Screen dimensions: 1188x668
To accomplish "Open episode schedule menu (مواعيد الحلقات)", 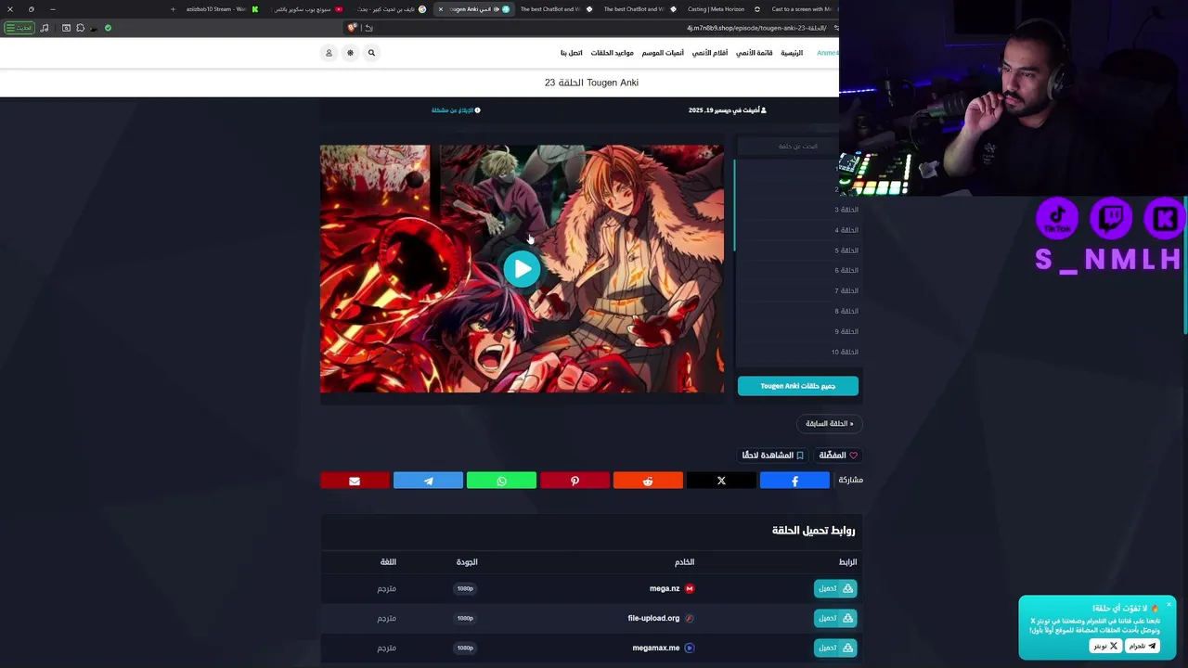I will coord(613,53).
